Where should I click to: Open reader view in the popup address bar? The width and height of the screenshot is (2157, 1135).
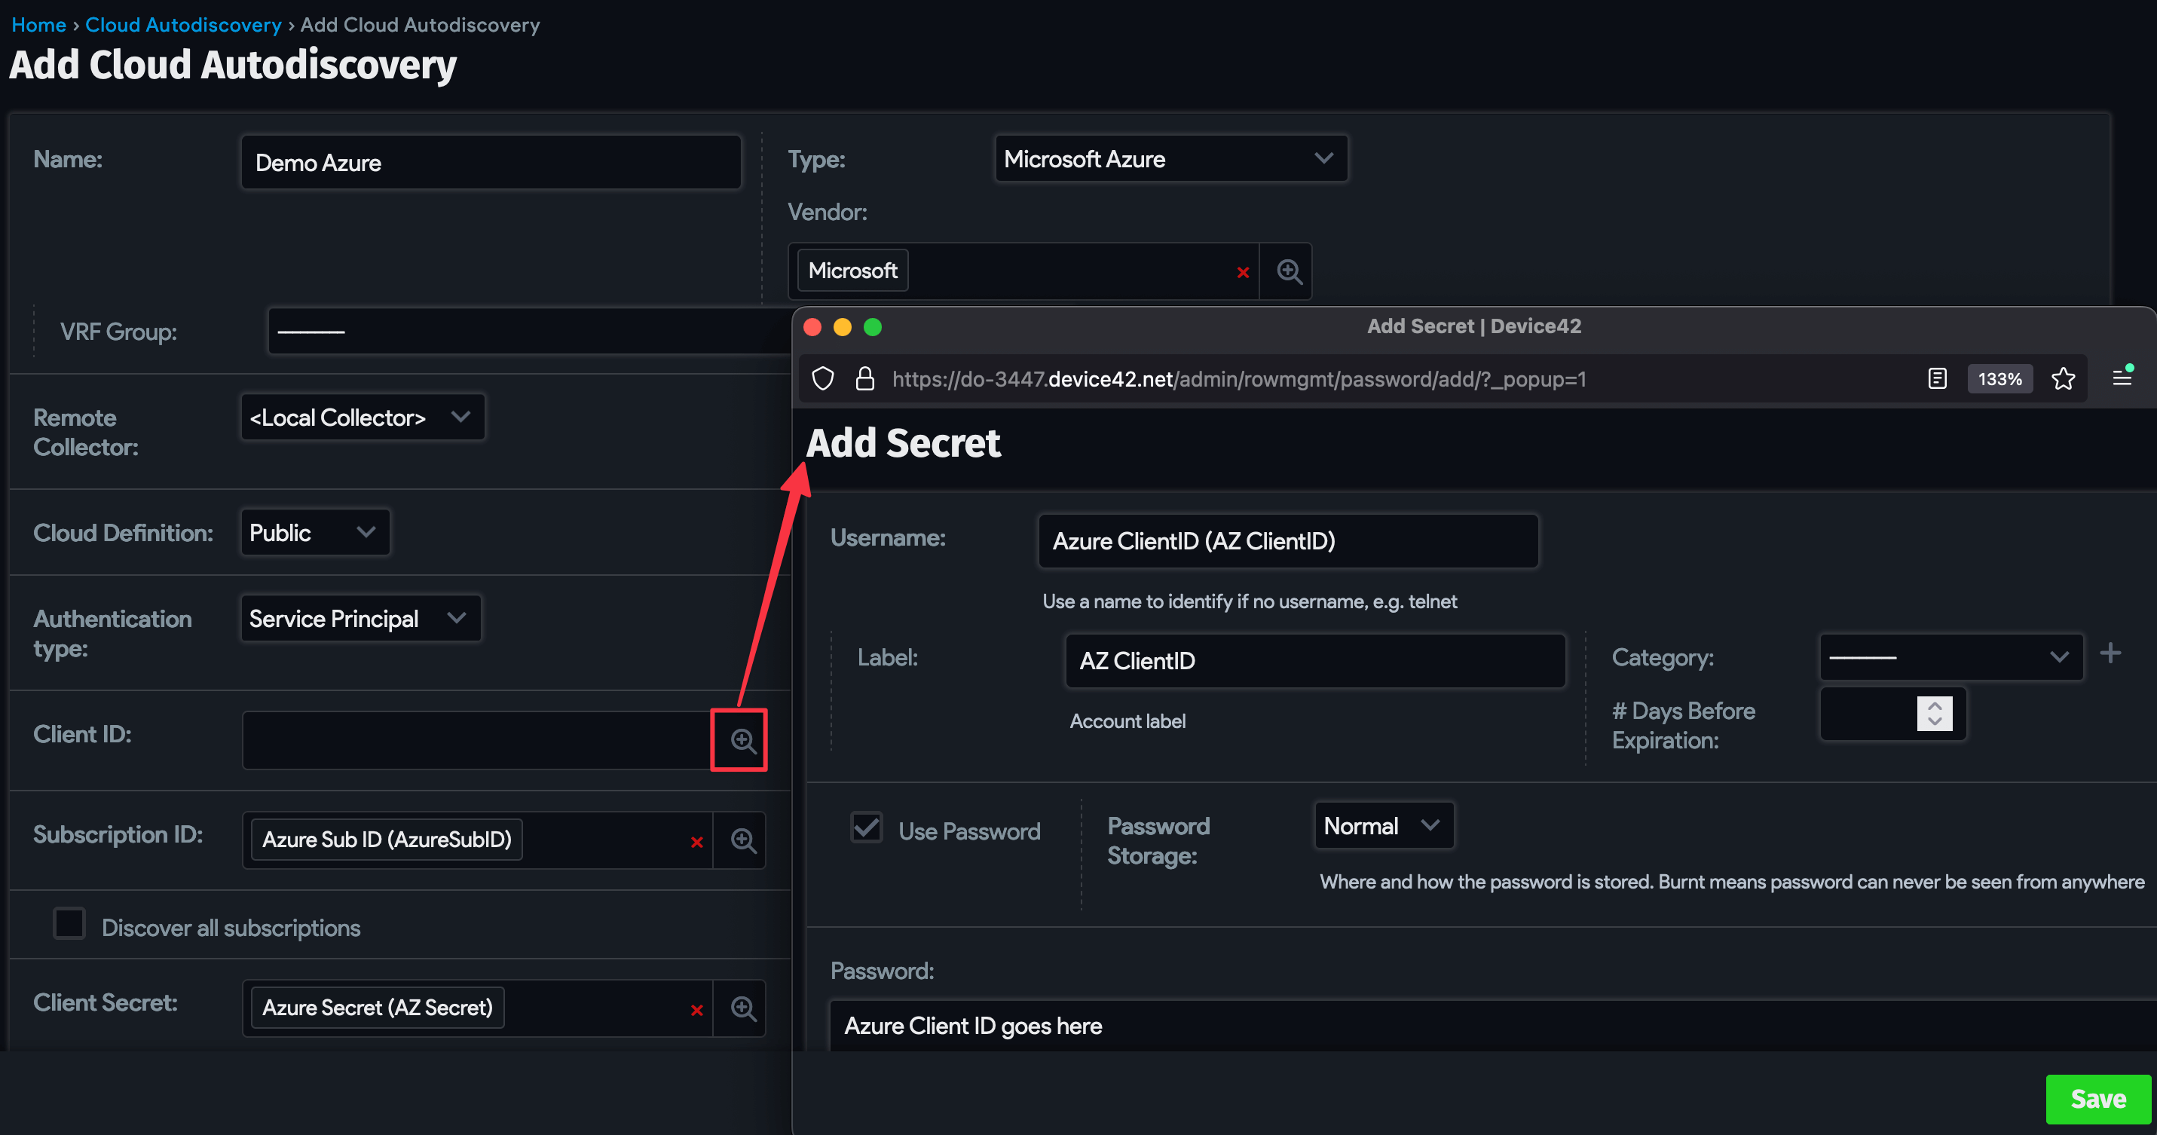[1937, 378]
